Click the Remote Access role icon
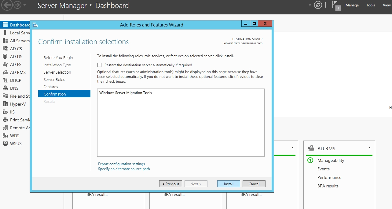This screenshot has height=209, width=392. tap(5, 128)
